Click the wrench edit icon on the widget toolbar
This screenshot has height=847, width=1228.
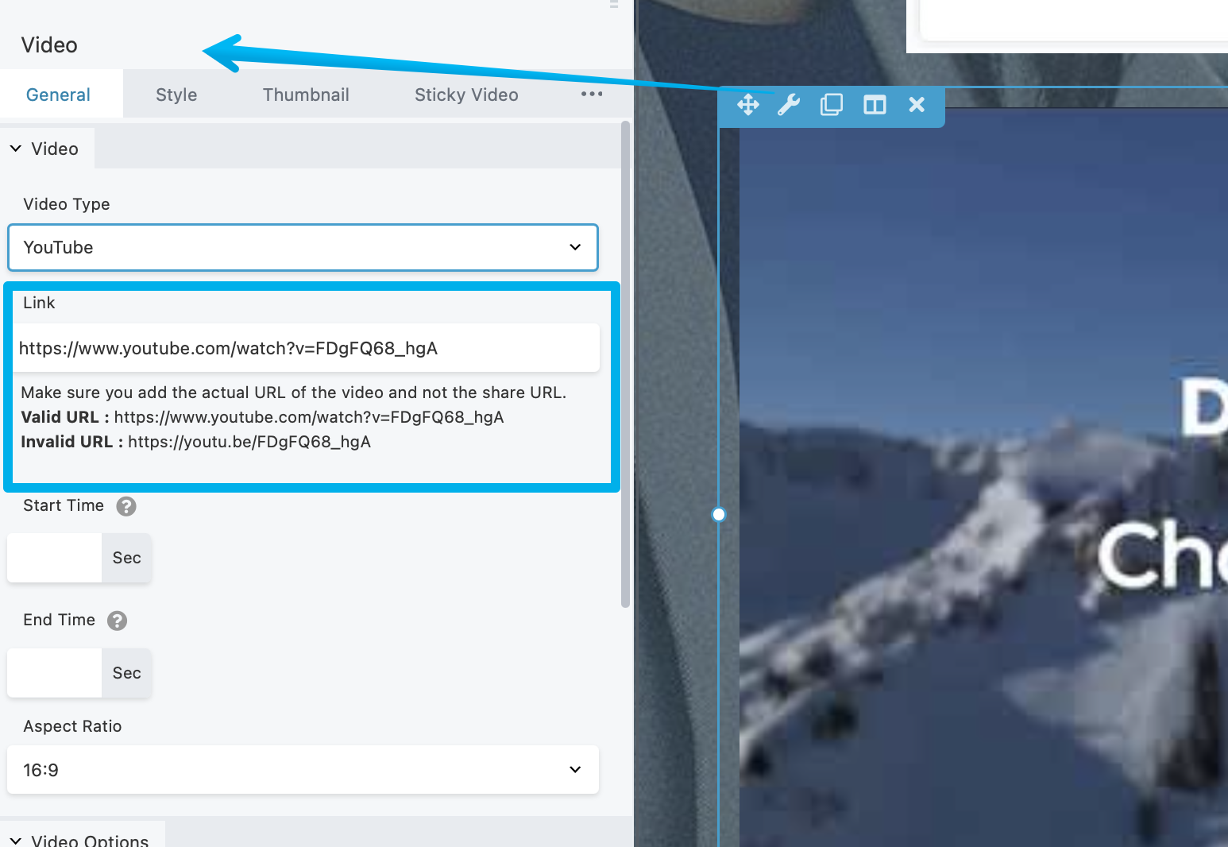[x=790, y=104]
